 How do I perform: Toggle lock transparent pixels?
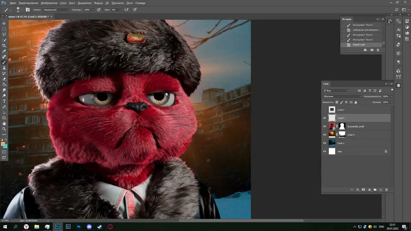click(x=337, y=102)
